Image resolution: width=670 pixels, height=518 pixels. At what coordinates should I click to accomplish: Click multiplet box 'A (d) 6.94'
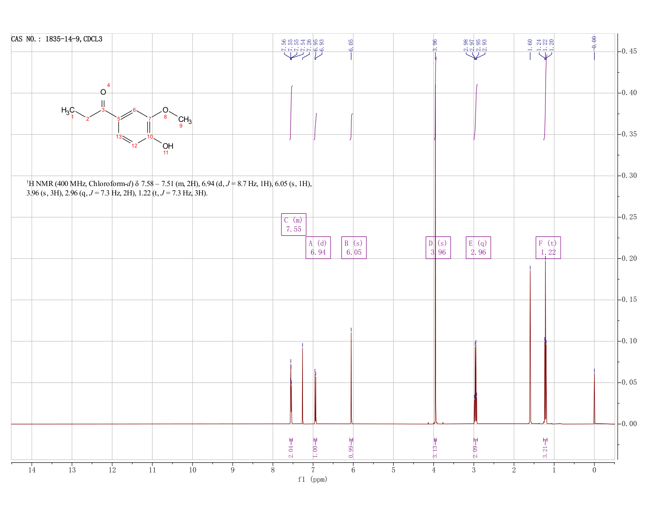tap(318, 248)
